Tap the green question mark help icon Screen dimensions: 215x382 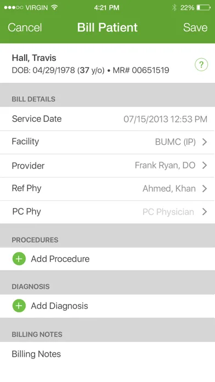pos(201,65)
